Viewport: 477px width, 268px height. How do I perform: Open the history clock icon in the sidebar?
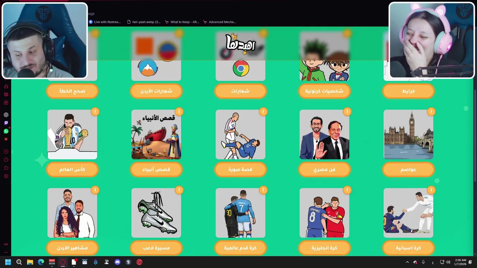tap(6, 160)
